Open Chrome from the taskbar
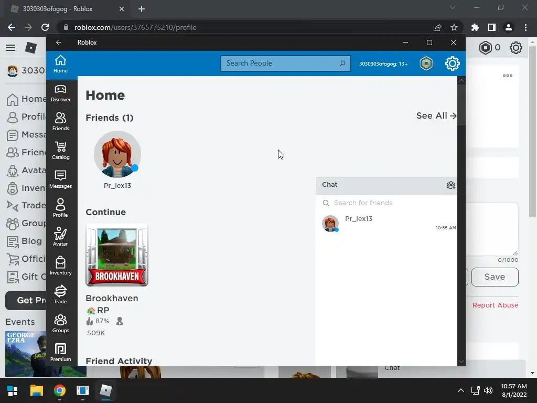This screenshot has height=403, width=537. tap(60, 390)
